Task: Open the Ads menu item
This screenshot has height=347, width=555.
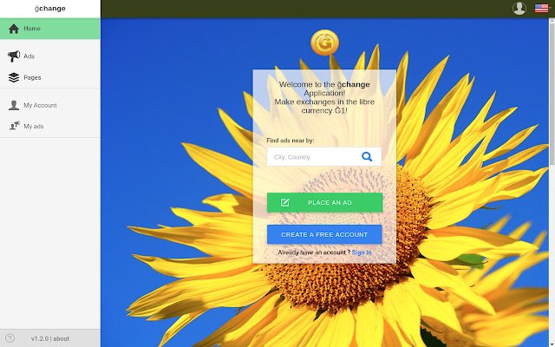Action: 50,56
